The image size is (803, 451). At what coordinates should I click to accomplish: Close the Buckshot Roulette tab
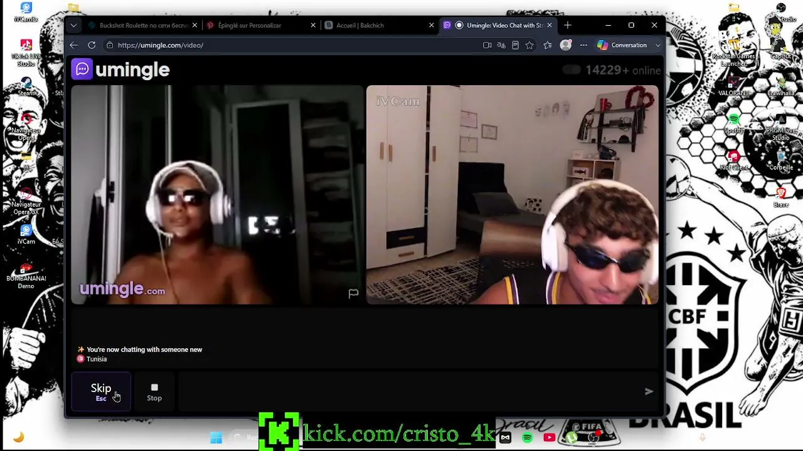tap(194, 25)
